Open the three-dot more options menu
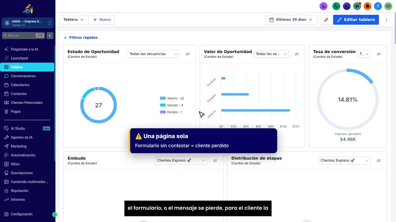Image resolution: width=396 pixels, height=222 pixels. 386,20
